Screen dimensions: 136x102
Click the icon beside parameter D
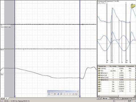click(99, 89)
